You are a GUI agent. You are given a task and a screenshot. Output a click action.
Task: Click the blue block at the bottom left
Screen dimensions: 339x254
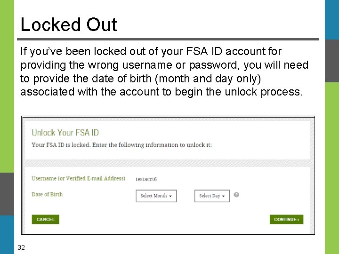click(7, 234)
